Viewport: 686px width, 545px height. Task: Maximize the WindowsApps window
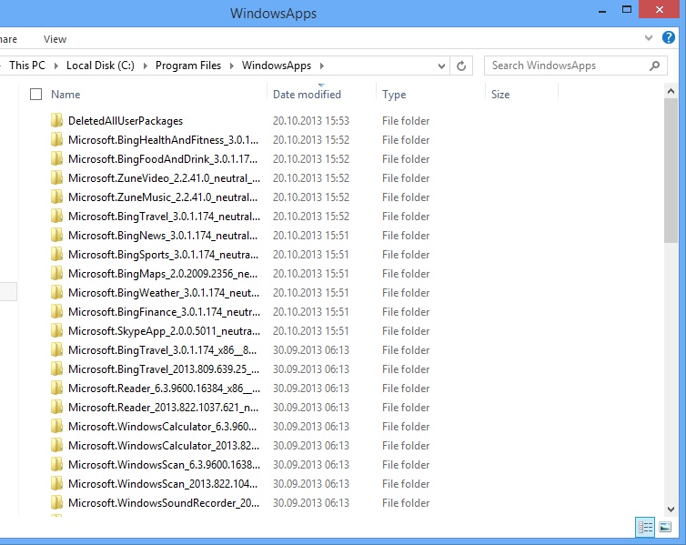click(x=627, y=10)
